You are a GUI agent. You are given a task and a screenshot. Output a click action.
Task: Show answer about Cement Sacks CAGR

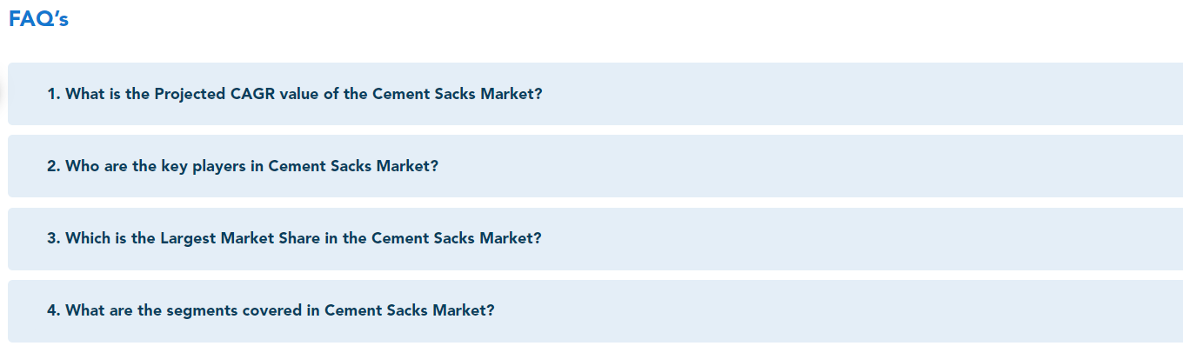pyautogui.click(x=595, y=94)
